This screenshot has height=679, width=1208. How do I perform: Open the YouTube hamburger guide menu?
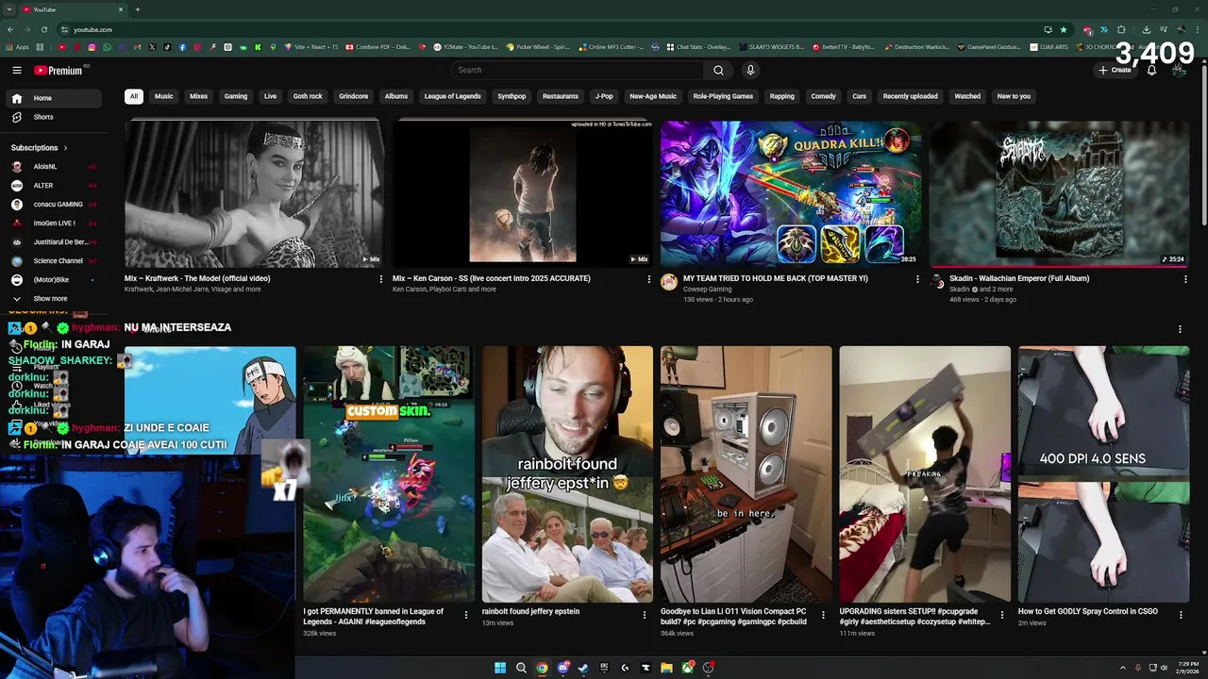pyautogui.click(x=17, y=70)
